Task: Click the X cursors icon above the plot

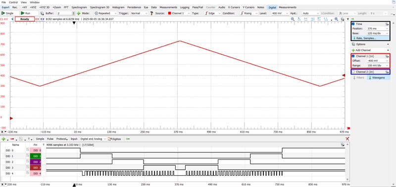Action: [x=306, y=19]
